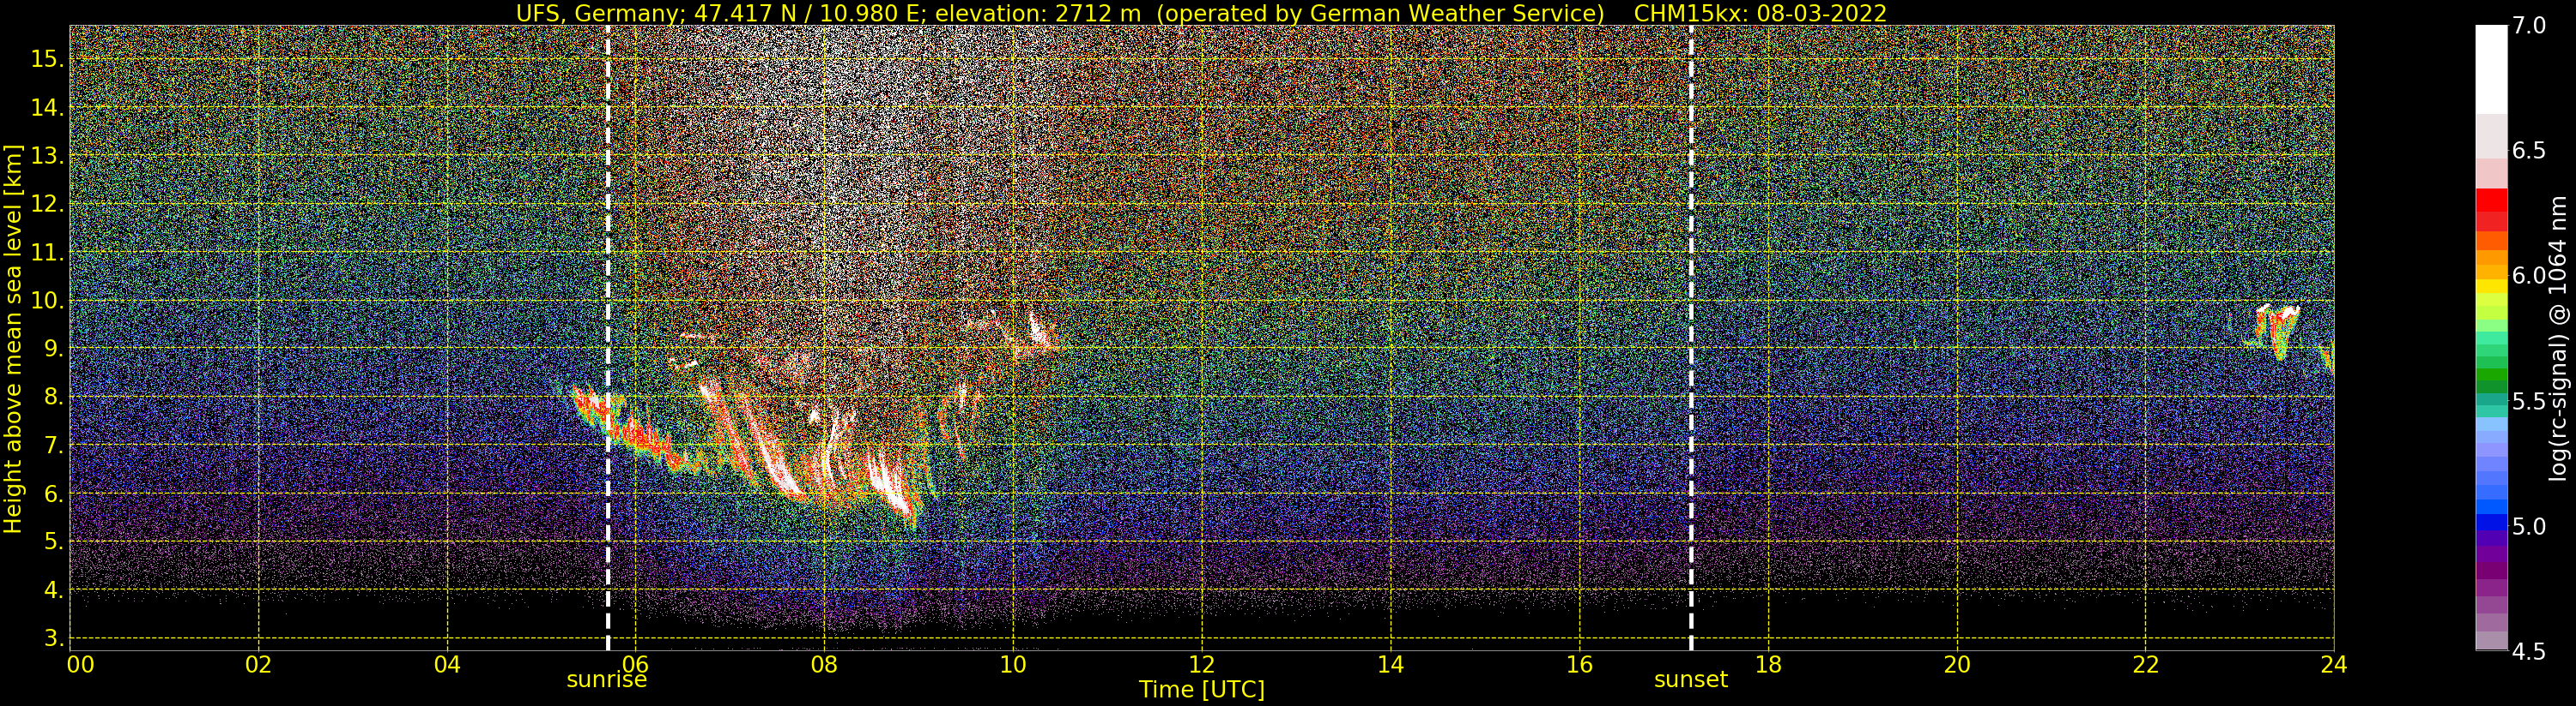Select the white dashed sunset marker line
The height and width of the screenshot is (706, 2576).
1691,338
